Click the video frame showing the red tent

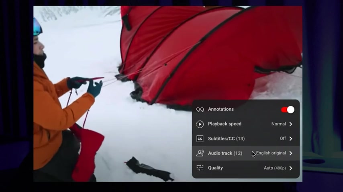(x=168, y=94)
